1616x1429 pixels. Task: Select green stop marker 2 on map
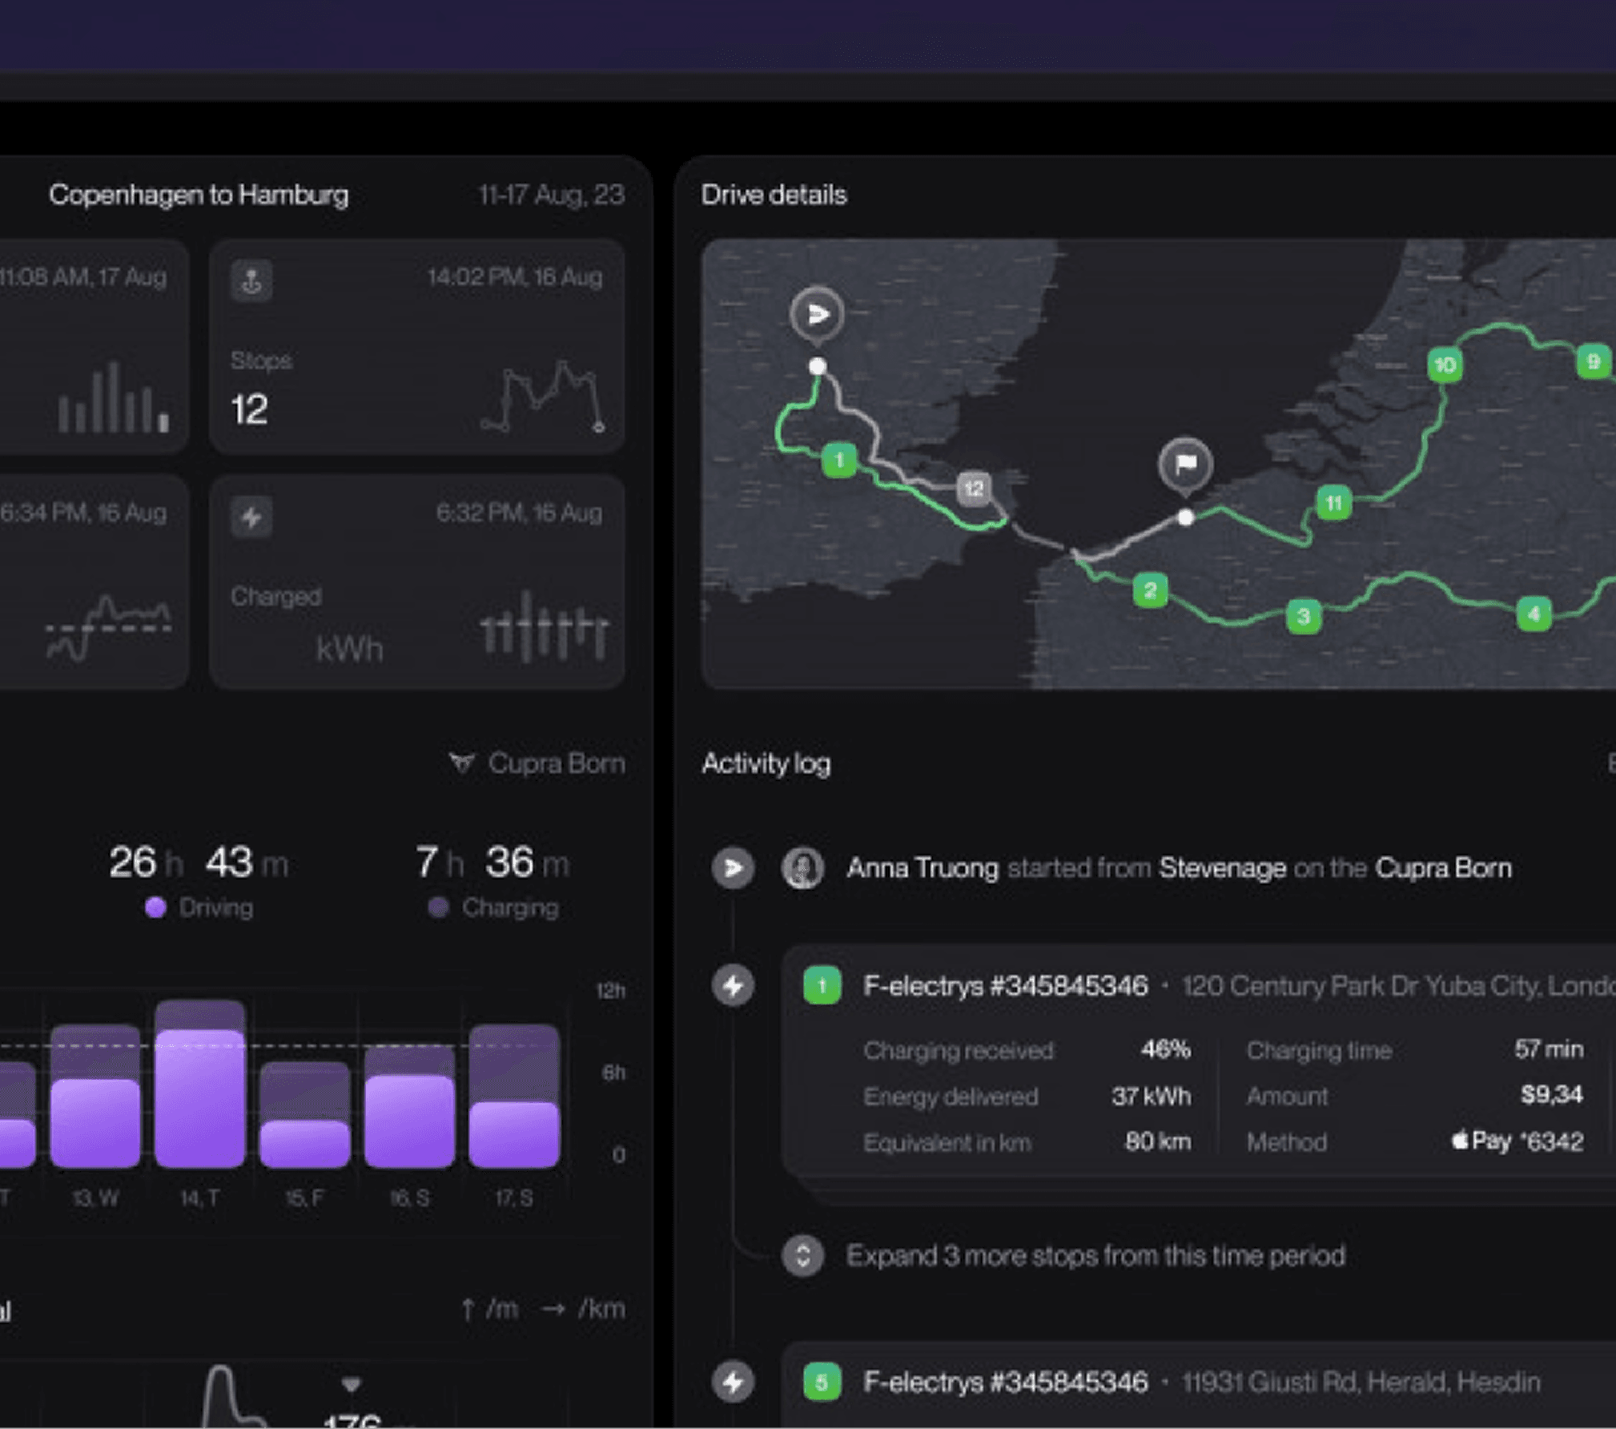click(x=1150, y=591)
